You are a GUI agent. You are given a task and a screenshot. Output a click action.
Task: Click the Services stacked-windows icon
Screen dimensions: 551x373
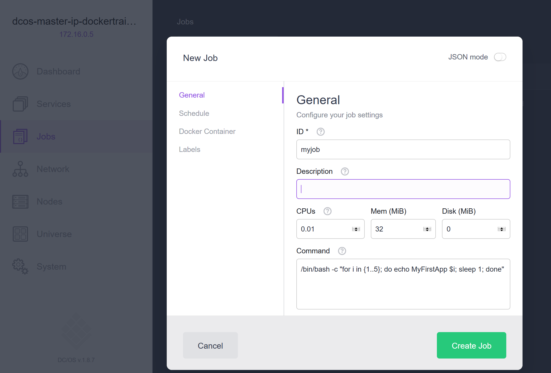point(20,104)
